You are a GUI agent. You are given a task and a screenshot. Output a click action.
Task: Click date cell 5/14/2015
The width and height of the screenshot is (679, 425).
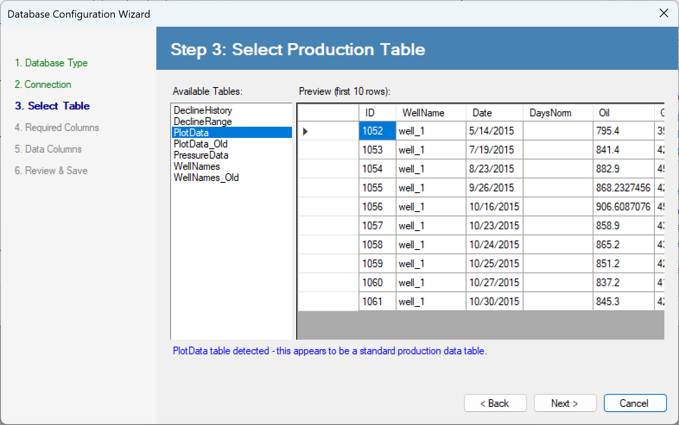[x=495, y=131]
